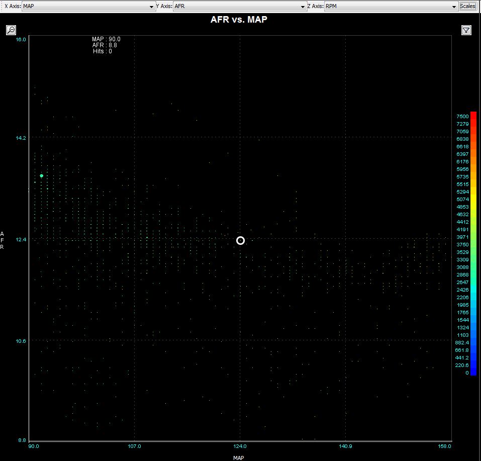Image resolution: width=481 pixels, height=461 pixels.
Task: Click the zoom magnifier icon
Action: [11, 30]
